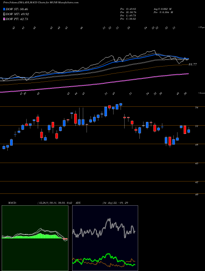This screenshot has width=205, height=271.
Task: Click the last blue candlestick on the right
Action: click(x=189, y=131)
